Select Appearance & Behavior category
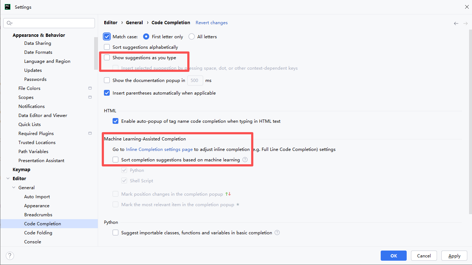The height and width of the screenshot is (265, 472). (39, 35)
